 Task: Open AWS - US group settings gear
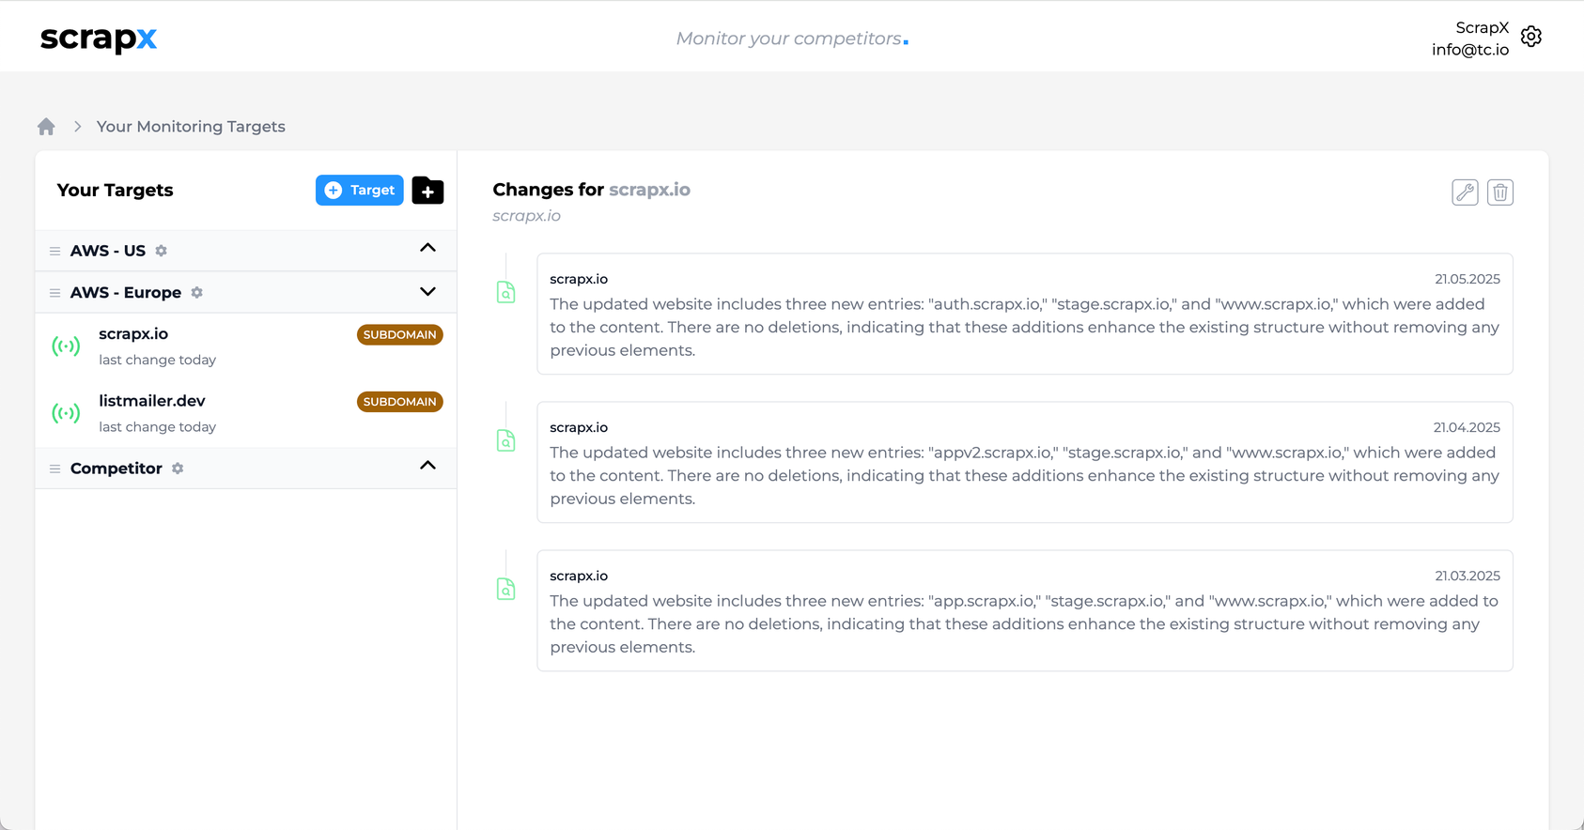[162, 251]
